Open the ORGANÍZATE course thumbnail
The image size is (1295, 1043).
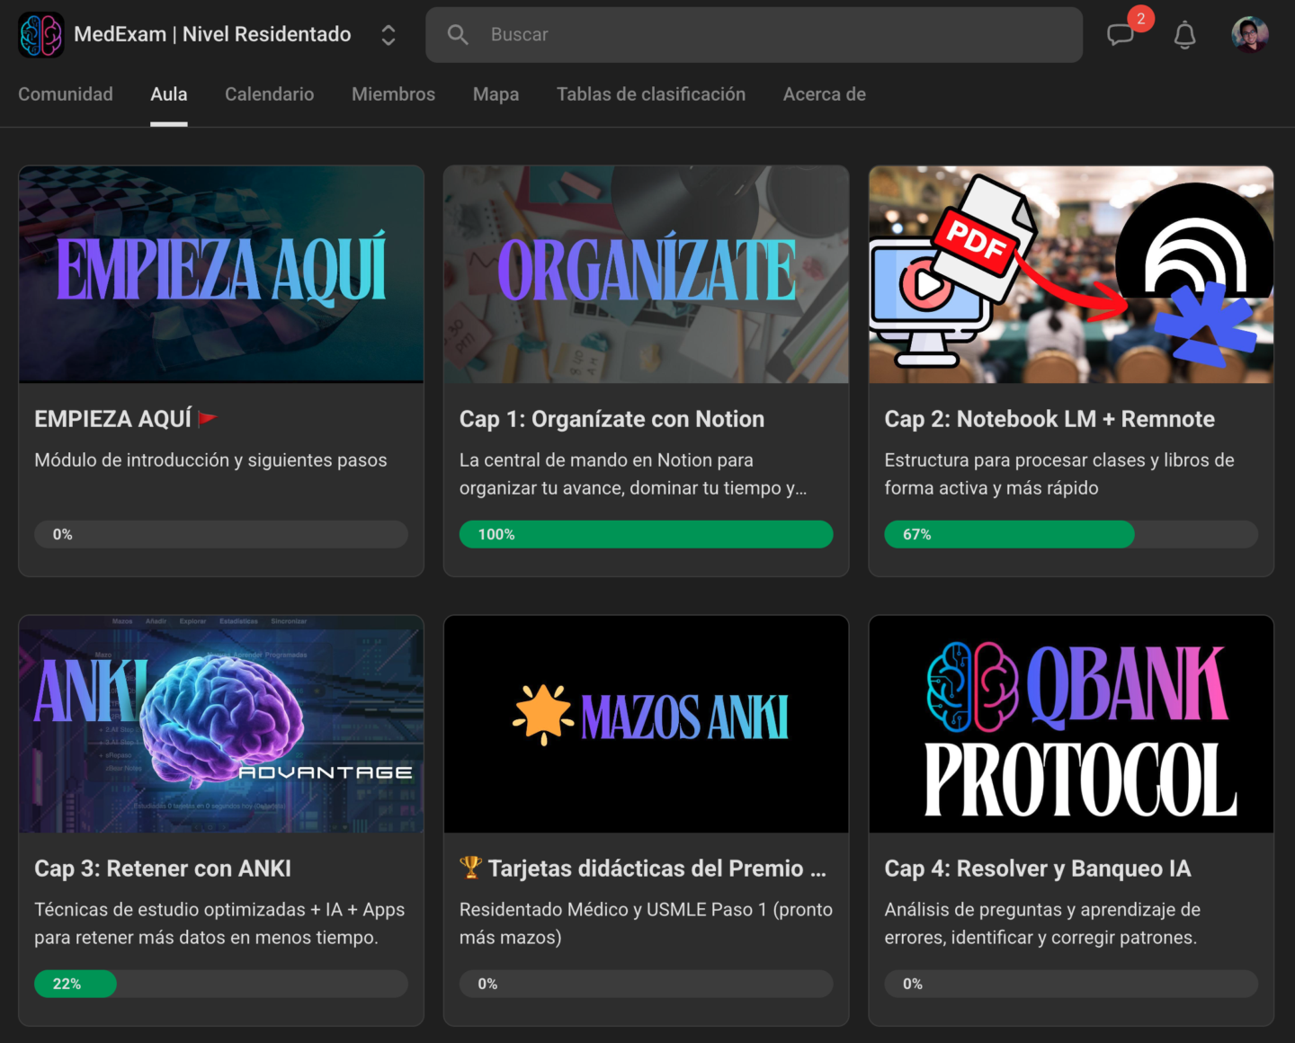(x=647, y=274)
